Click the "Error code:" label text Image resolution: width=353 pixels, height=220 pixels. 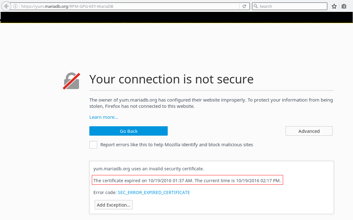tap(105, 192)
